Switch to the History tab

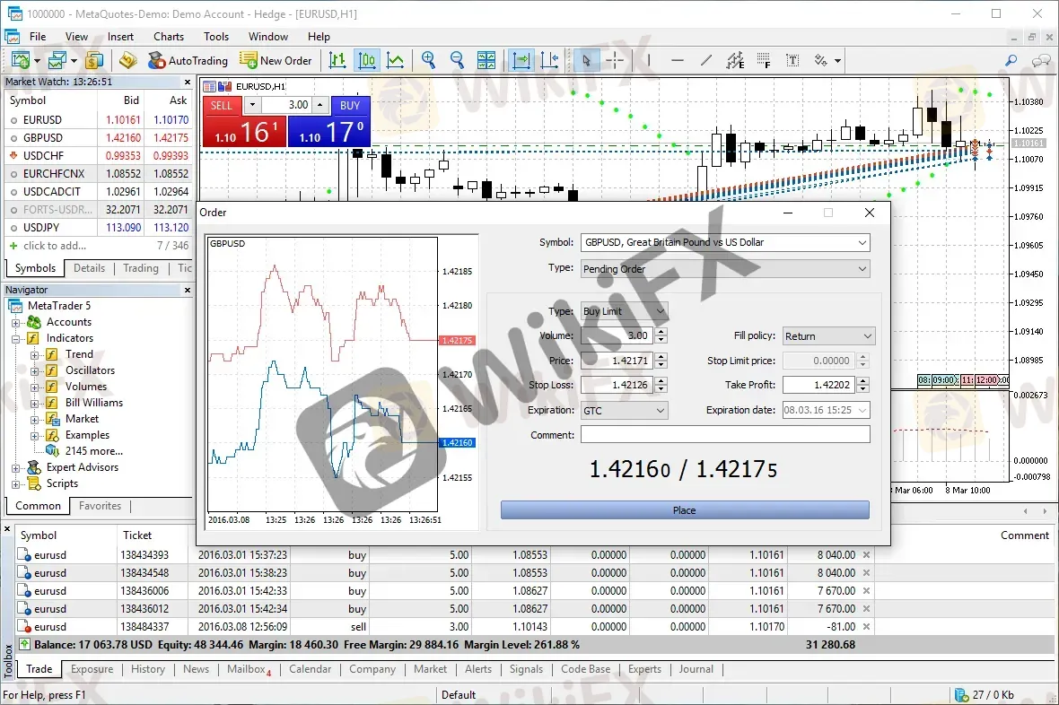click(x=147, y=668)
